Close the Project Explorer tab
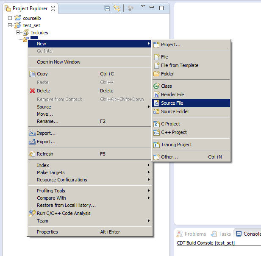 [53, 8]
